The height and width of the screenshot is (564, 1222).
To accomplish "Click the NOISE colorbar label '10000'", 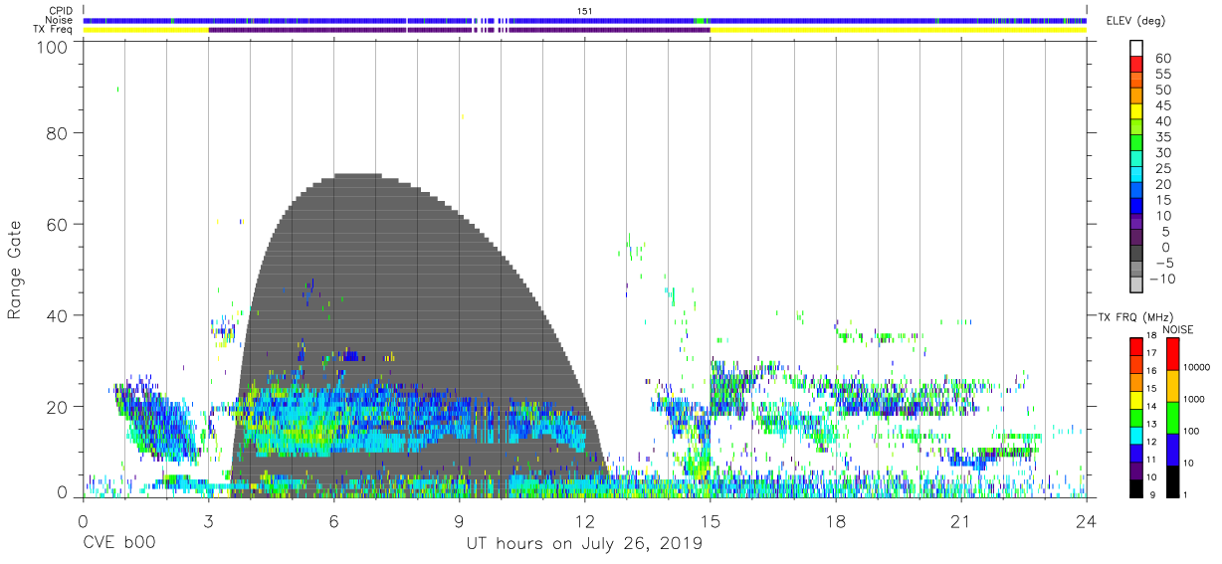I will click(1199, 368).
